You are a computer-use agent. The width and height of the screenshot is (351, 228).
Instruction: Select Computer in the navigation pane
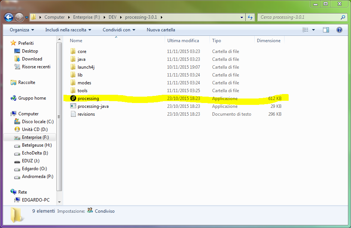(x=28, y=114)
